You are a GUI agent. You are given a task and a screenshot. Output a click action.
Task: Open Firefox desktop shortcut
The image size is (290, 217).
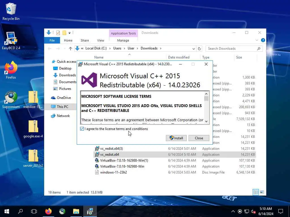point(11,70)
